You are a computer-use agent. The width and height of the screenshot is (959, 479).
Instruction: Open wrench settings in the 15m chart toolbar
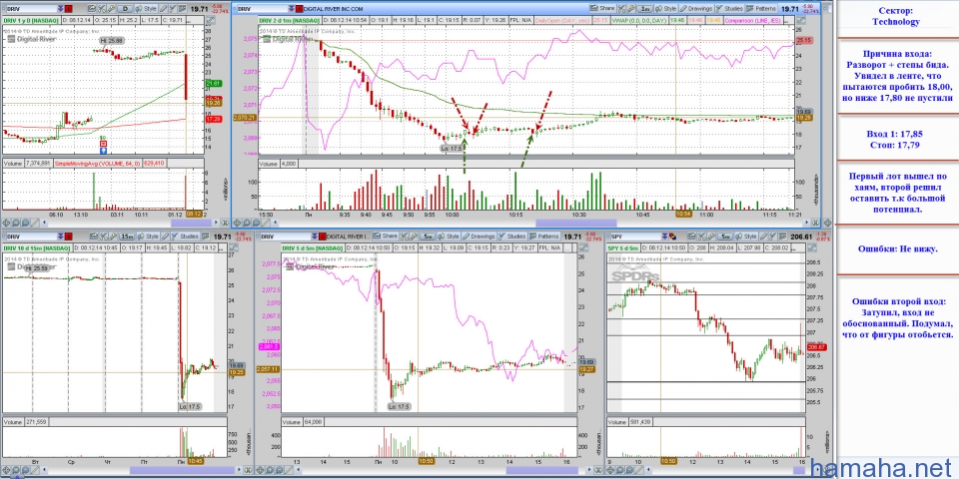[113, 237]
